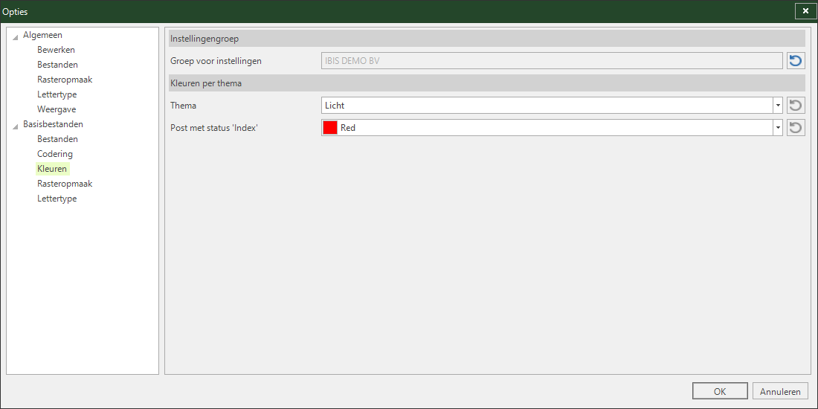Select Rasteropmaak under Algemeen

(65, 80)
